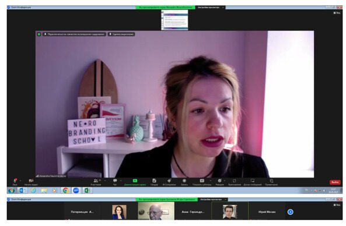Open the Participants panel

(96, 181)
